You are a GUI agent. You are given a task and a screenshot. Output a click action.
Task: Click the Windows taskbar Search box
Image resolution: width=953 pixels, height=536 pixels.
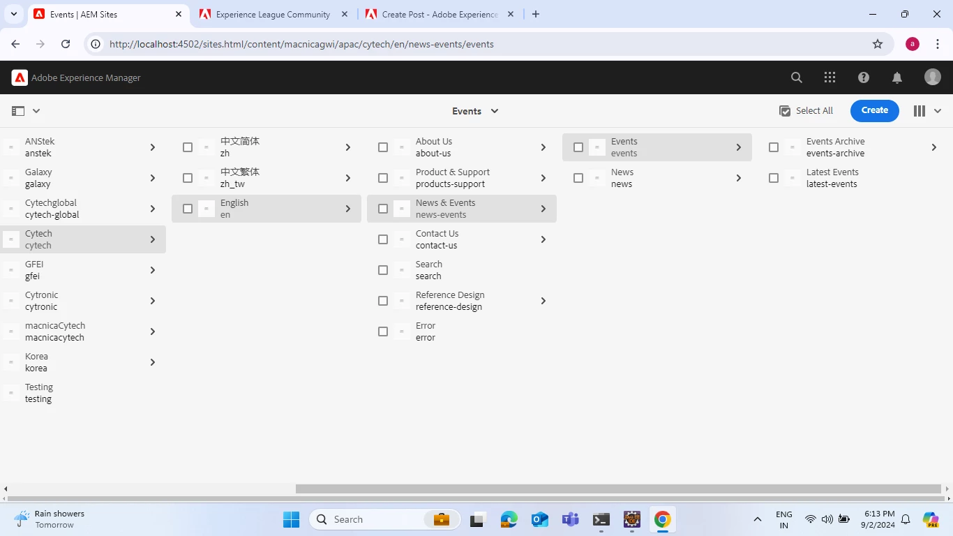(x=385, y=519)
